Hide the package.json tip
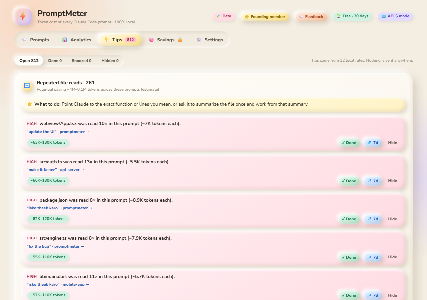Viewport: 427px width, 300px height. pos(393,219)
